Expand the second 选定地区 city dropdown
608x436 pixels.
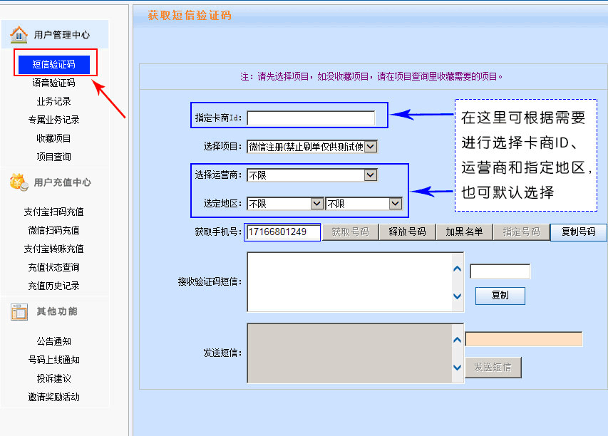tap(396, 204)
